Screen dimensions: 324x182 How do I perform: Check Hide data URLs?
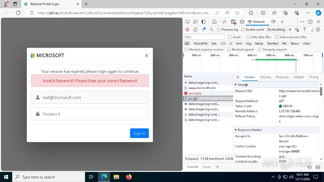(x=248, y=37)
